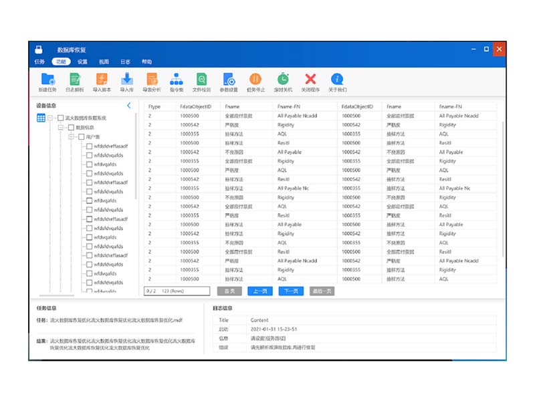Image resolution: width=535 pixels, height=401 pixels.
Task: Click the 定时关机 timed shutdown icon
Action: tap(284, 80)
